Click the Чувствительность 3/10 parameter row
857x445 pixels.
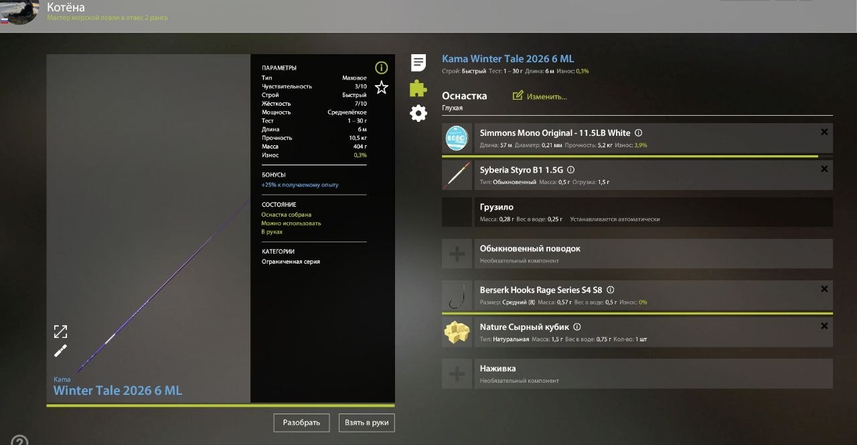pyautogui.click(x=314, y=86)
